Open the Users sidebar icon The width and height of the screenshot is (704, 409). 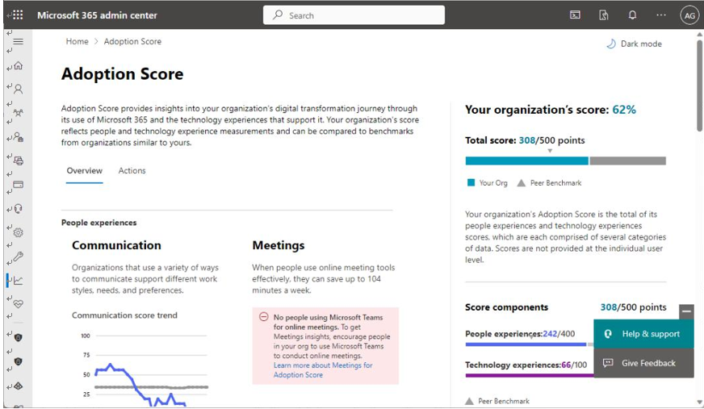coord(18,90)
